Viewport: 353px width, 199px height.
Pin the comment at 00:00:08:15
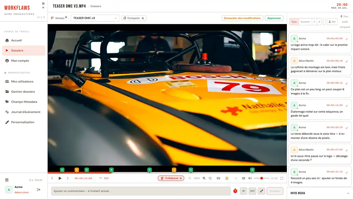[x=347, y=83]
